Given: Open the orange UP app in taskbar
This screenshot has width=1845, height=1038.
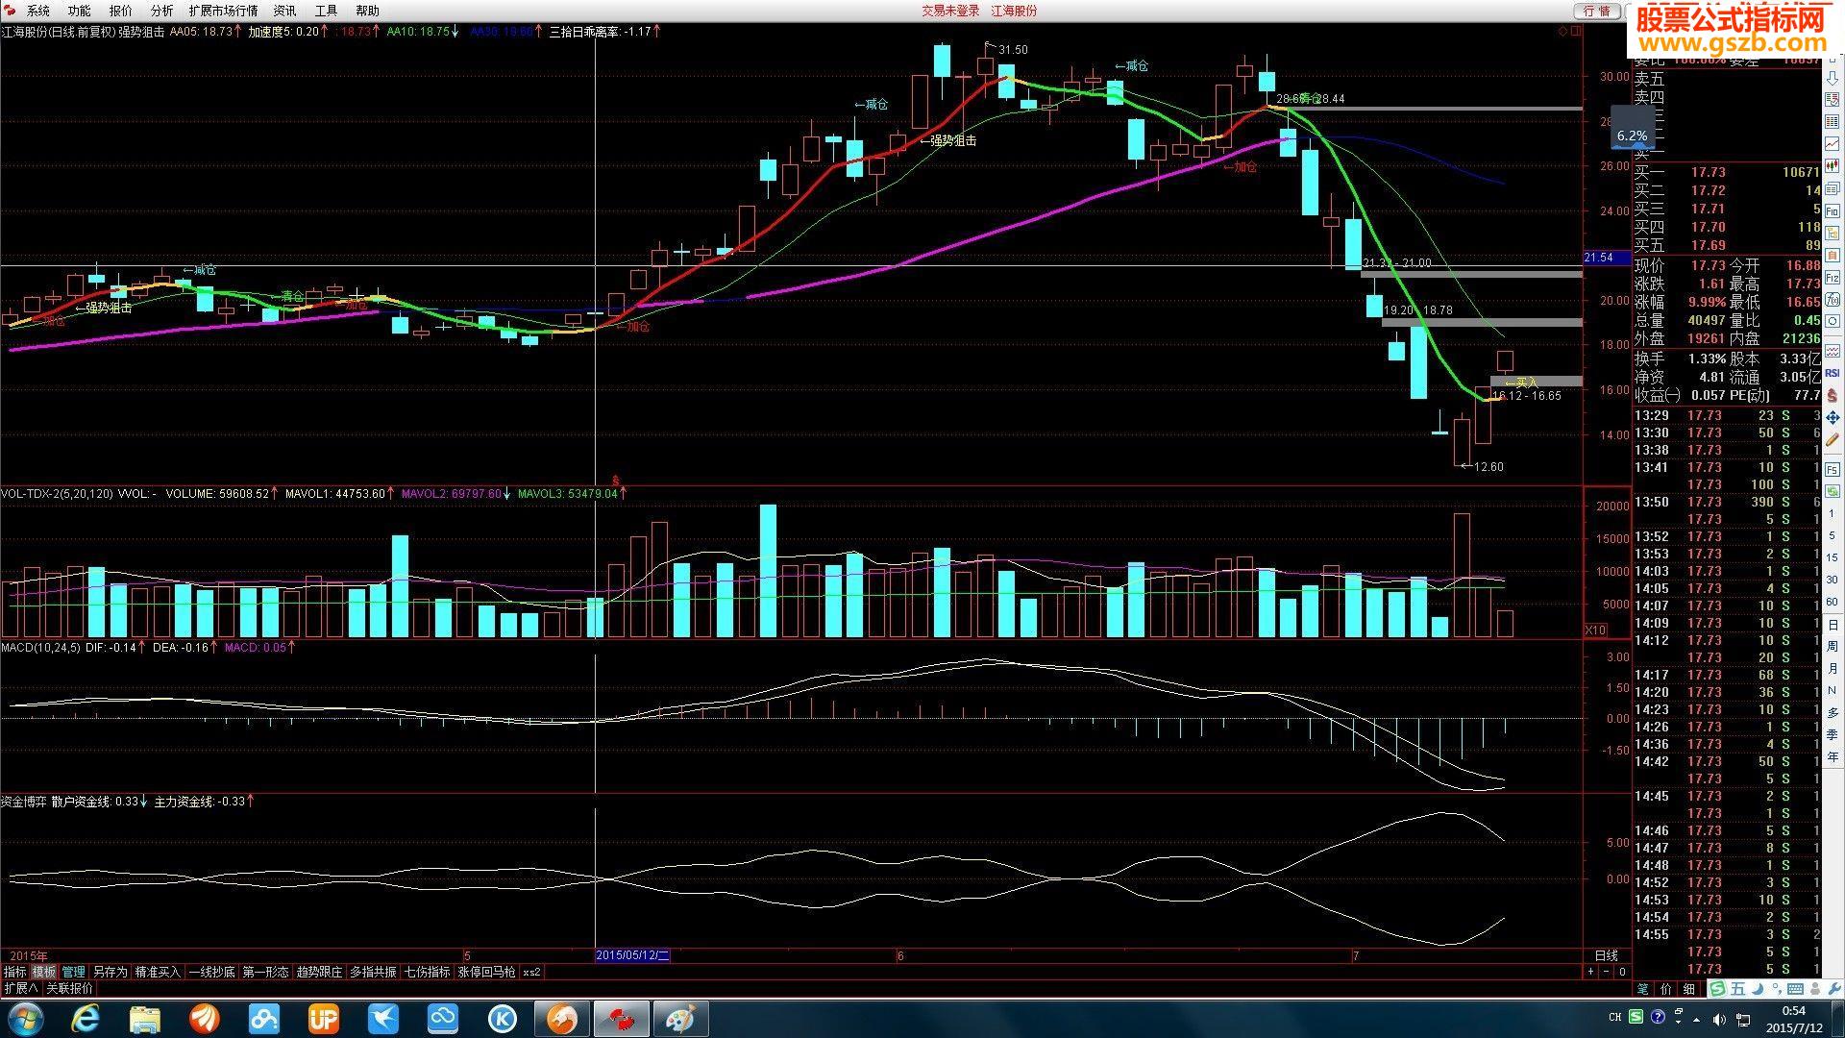Looking at the screenshot, I should click(x=323, y=1018).
